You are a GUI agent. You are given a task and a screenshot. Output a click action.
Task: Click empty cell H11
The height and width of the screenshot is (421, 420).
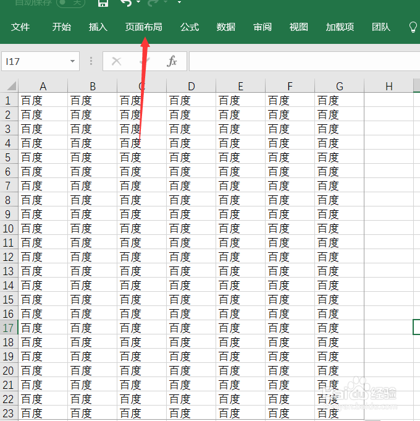[x=388, y=243]
